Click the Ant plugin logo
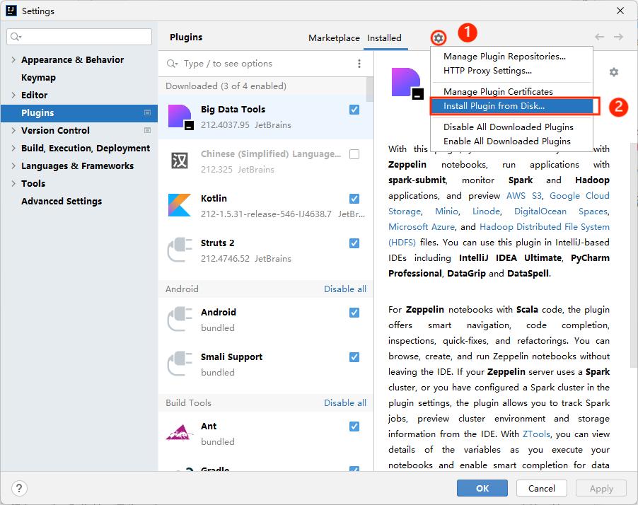The width and height of the screenshot is (638, 505). [x=180, y=433]
